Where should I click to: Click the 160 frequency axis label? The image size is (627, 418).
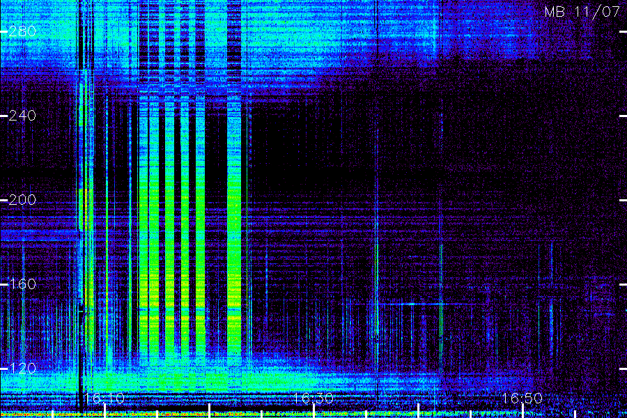tap(22, 284)
